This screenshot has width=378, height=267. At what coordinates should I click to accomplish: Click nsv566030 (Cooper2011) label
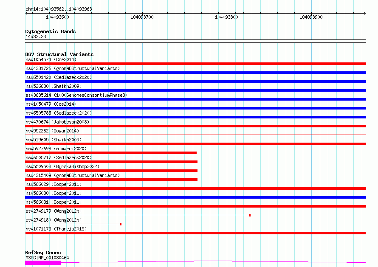(54, 193)
